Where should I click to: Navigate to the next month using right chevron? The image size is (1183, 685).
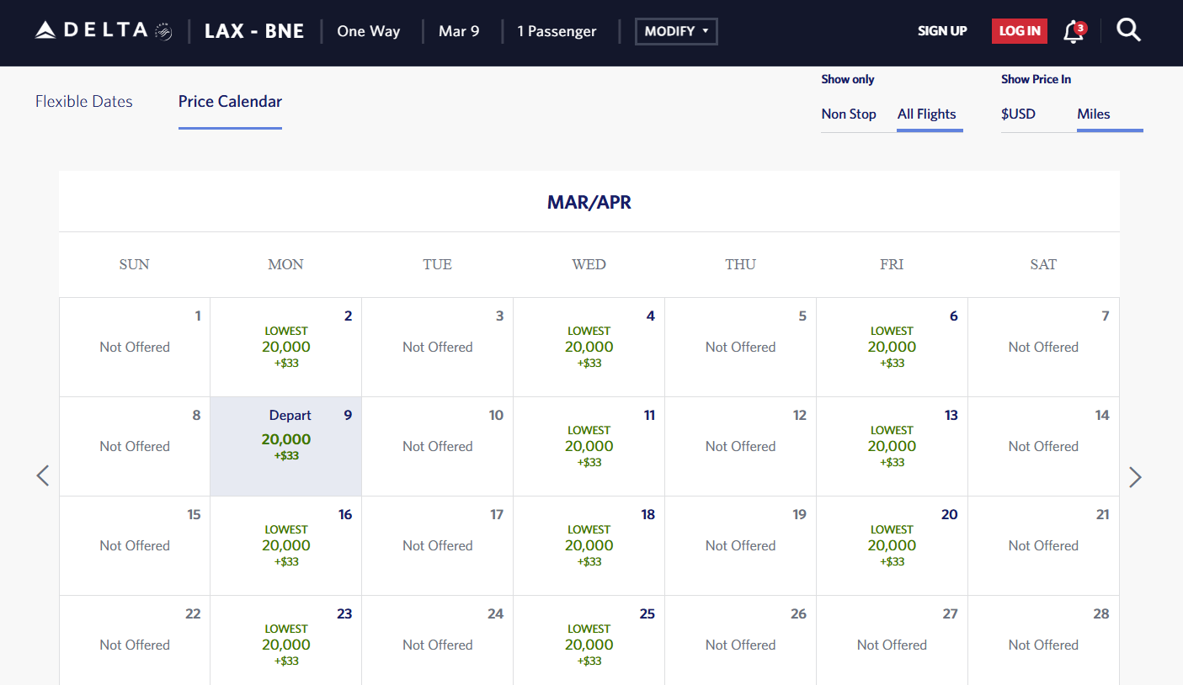[x=1135, y=476]
